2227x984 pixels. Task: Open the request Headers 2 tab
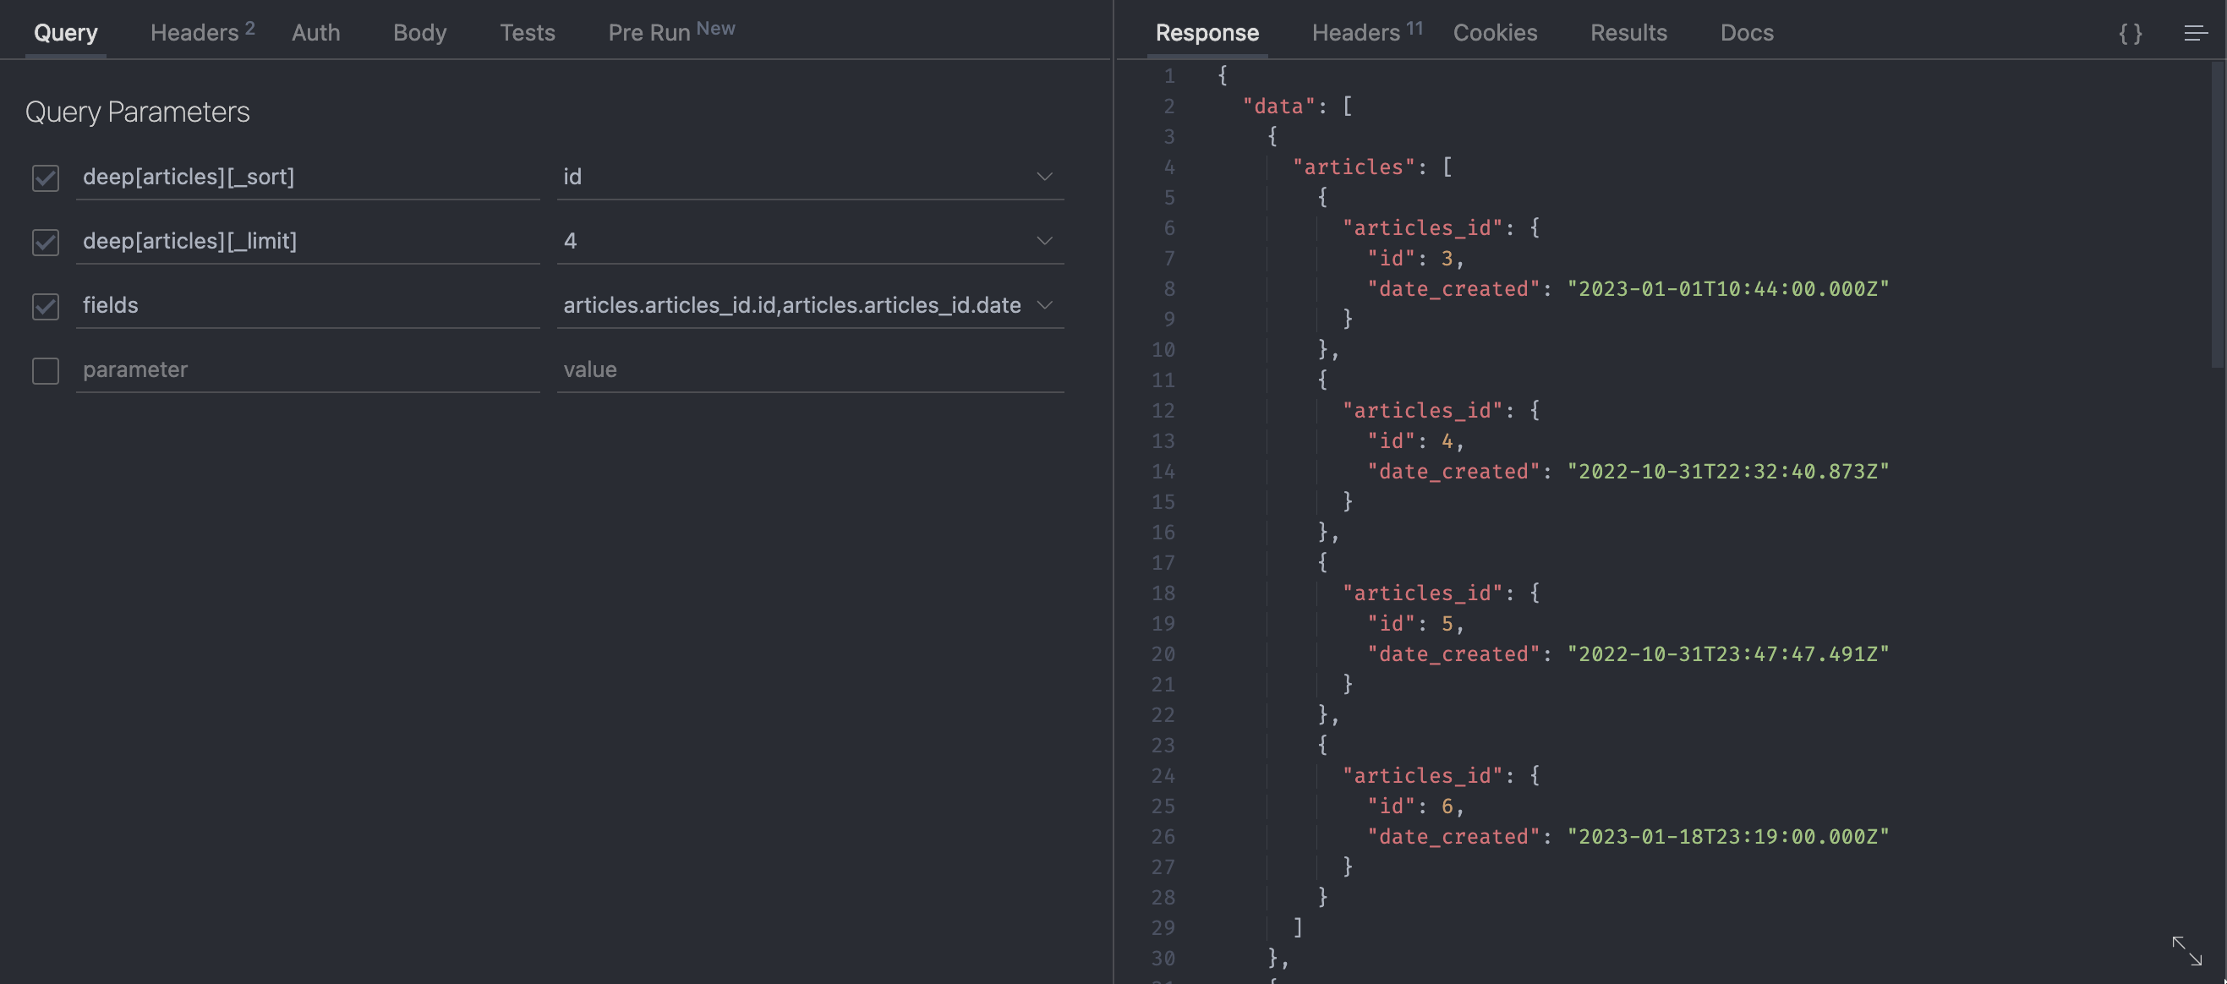point(202,33)
